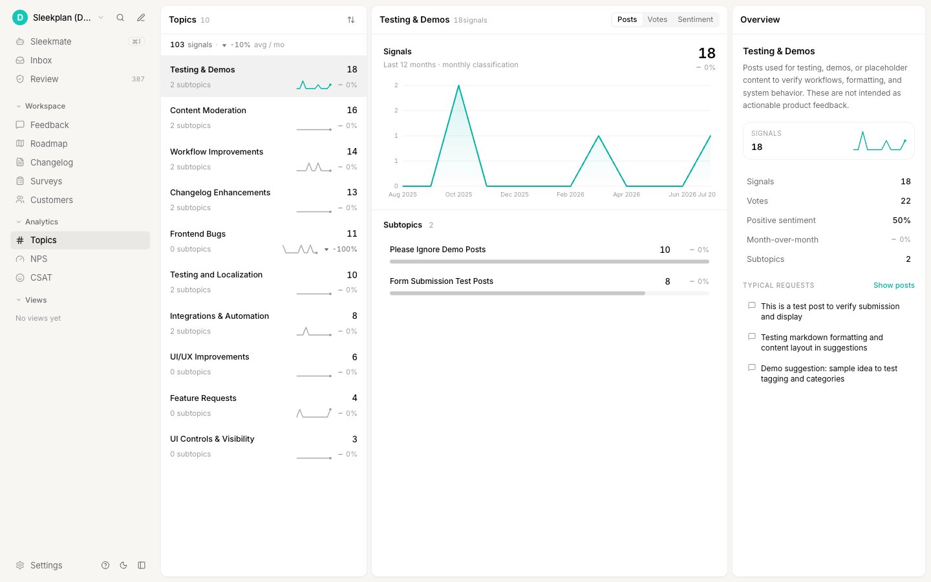
Task: Select the UI/UX Improvements topic
Action: [x=264, y=364]
